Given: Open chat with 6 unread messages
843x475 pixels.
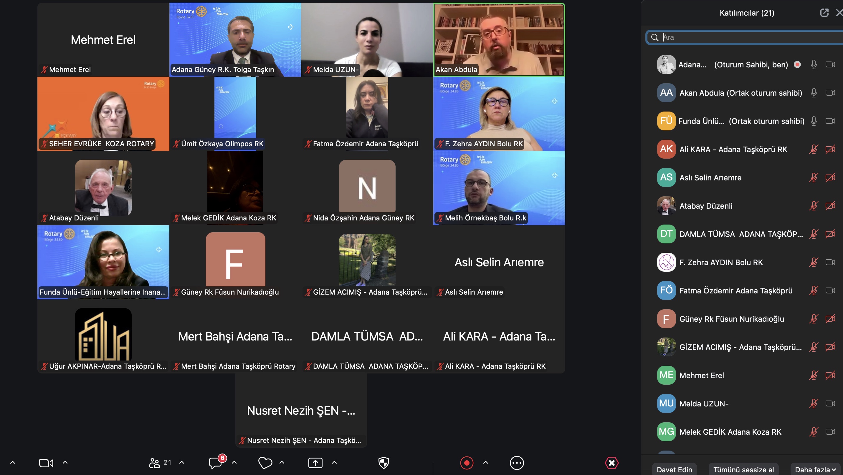Looking at the screenshot, I should tap(216, 463).
